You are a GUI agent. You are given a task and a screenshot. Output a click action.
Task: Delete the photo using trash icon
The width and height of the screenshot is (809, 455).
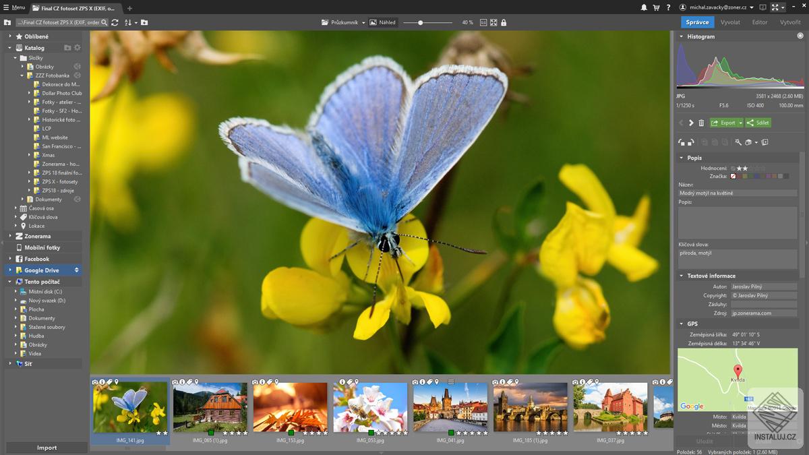pos(701,123)
